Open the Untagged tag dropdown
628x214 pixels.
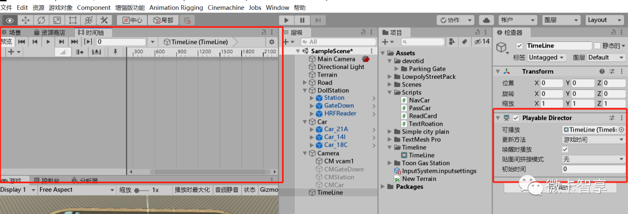546,57
